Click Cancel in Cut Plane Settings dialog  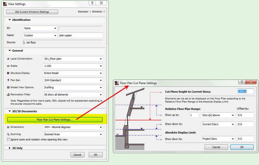tap(216, 147)
